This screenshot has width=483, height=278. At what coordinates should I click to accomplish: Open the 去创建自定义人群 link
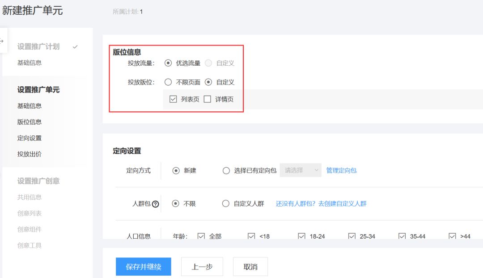tap(342, 203)
